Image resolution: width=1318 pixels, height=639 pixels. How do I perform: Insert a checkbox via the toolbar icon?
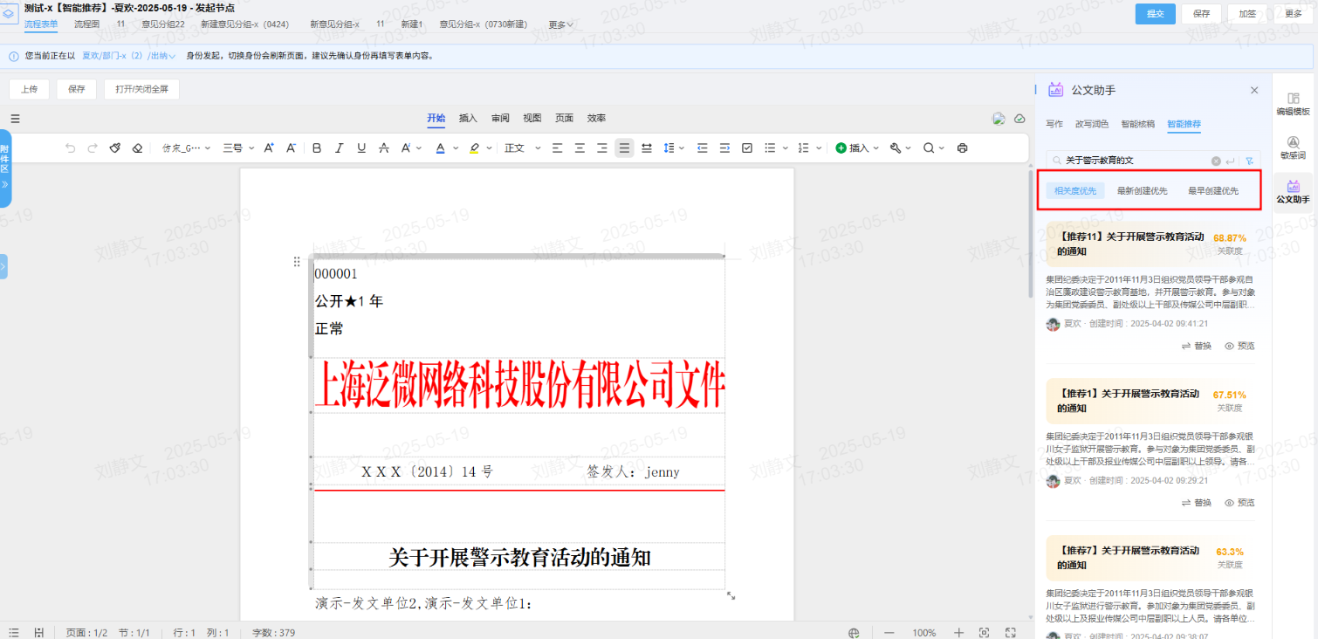[x=747, y=148]
